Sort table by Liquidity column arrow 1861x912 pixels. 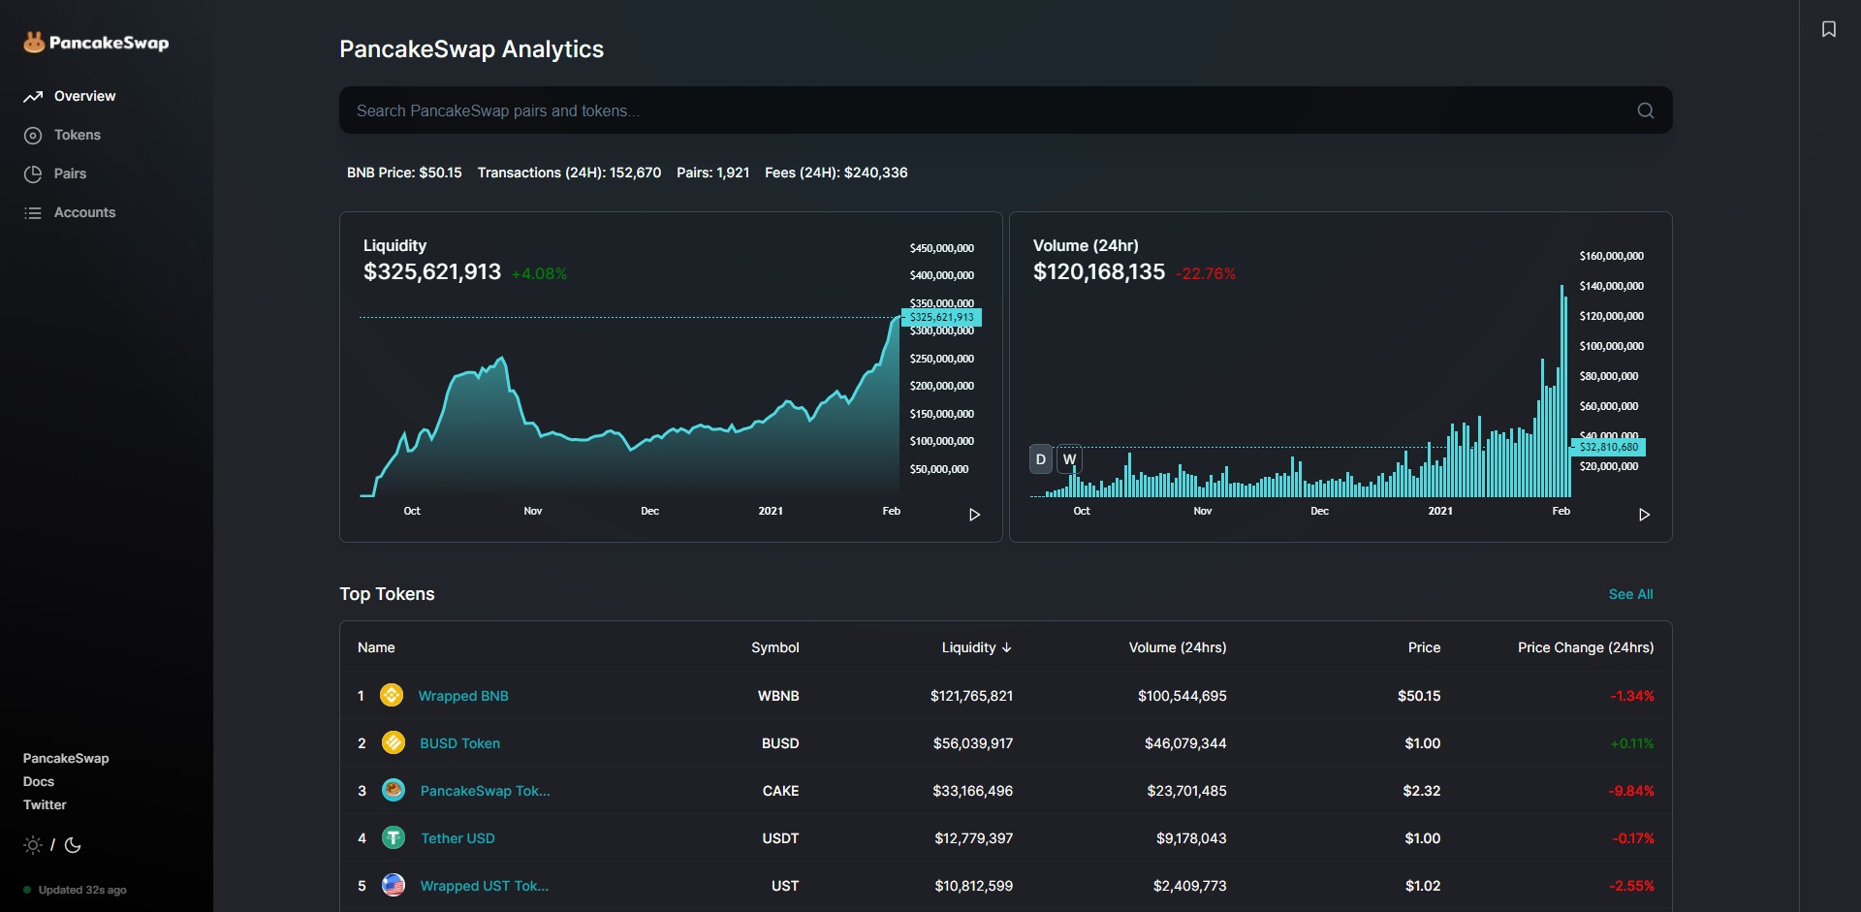pyautogui.click(x=1007, y=647)
